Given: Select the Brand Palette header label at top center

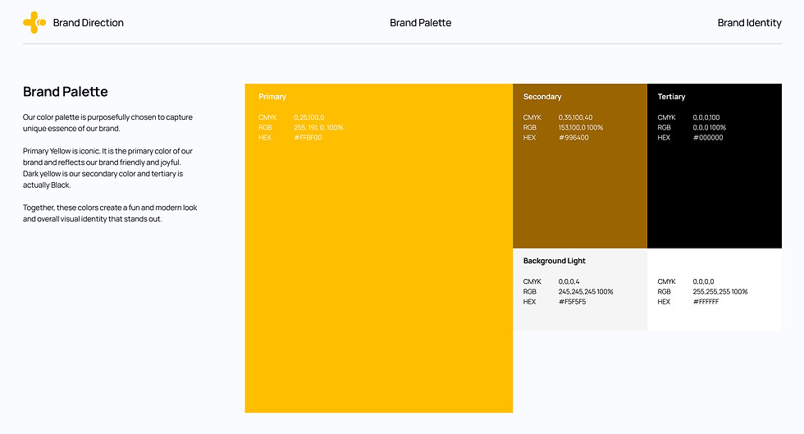Looking at the screenshot, I should coord(420,23).
